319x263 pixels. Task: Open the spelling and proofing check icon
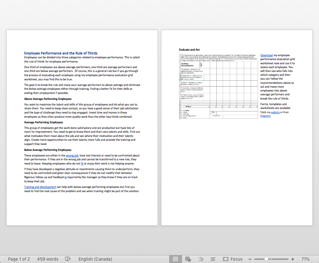click(68, 259)
